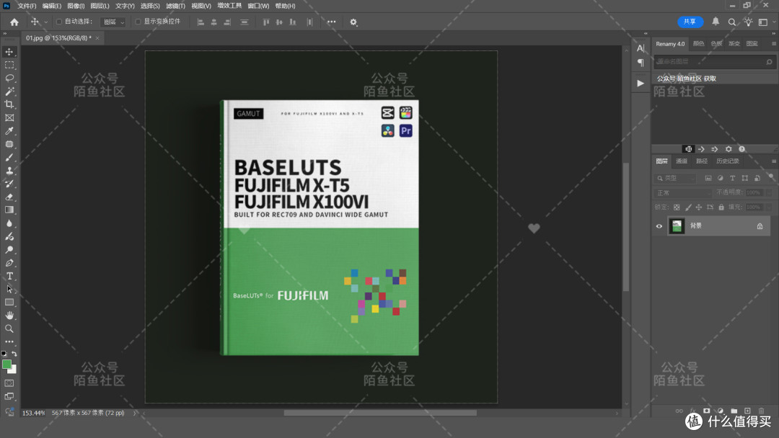The width and height of the screenshot is (779, 438).
Task: Select the Brush tool
Action: point(9,157)
